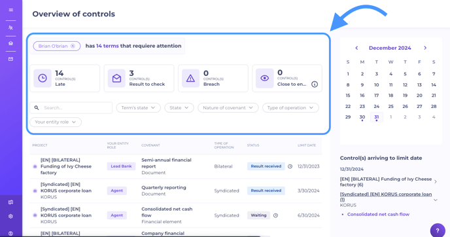Remove the Brian O'brian filter chip
The image size is (450, 237).
coord(73,46)
